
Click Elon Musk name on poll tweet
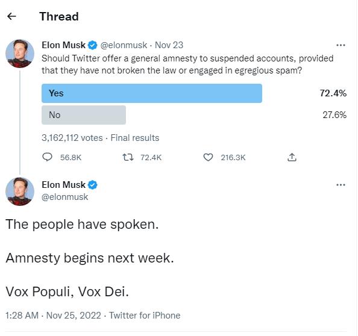pyautogui.click(x=64, y=45)
